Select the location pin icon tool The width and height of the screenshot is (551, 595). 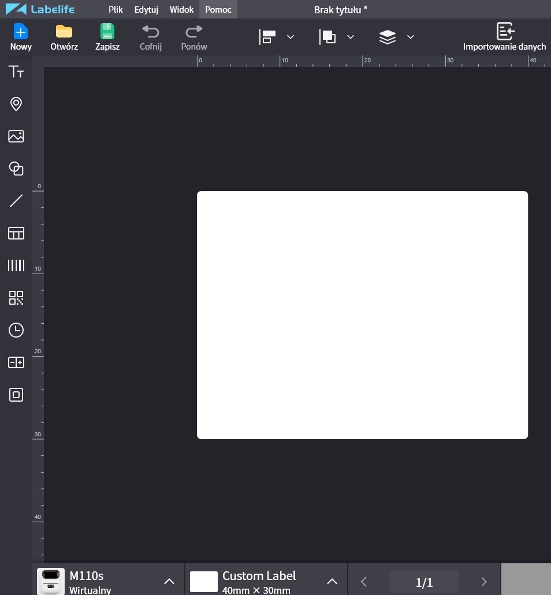click(x=16, y=104)
